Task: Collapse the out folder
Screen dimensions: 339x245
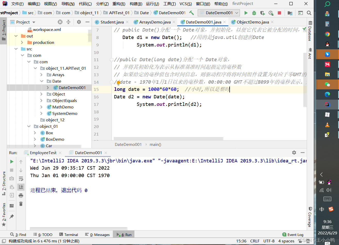Action: [16, 36]
